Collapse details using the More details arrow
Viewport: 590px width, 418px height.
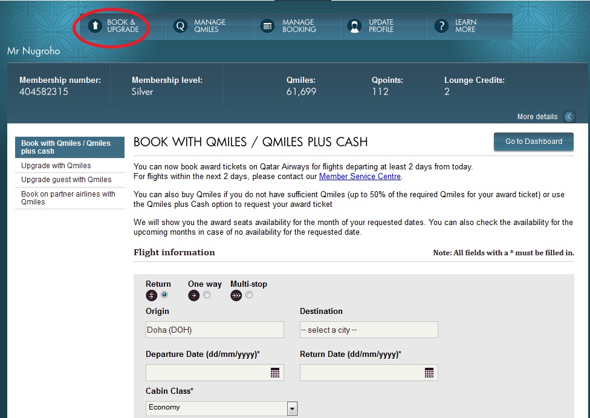tap(569, 117)
